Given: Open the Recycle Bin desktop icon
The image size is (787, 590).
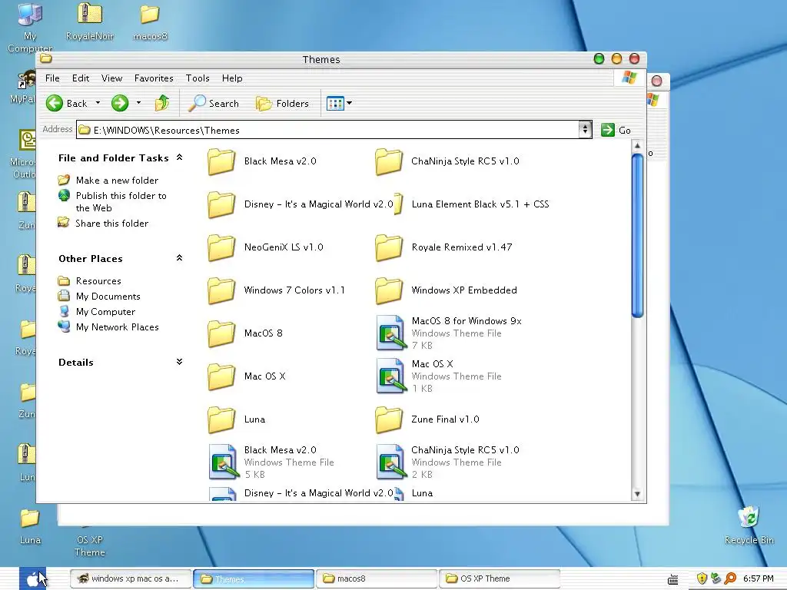Looking at the screenshot, I should [749, 525].
